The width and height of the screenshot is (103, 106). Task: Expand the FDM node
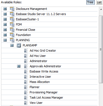(5, 24)
